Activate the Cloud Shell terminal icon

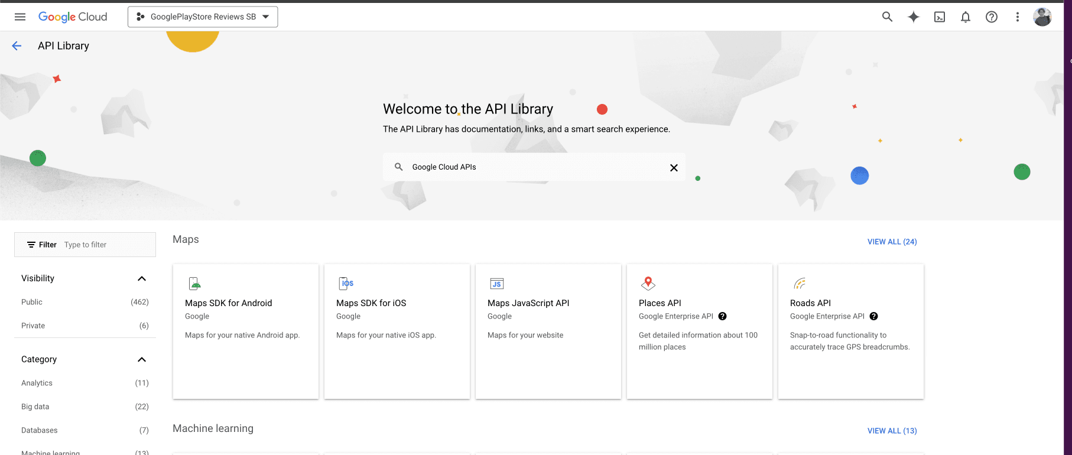pos(939,17)
